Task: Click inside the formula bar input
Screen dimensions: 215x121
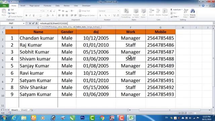Action: point(125,24)
